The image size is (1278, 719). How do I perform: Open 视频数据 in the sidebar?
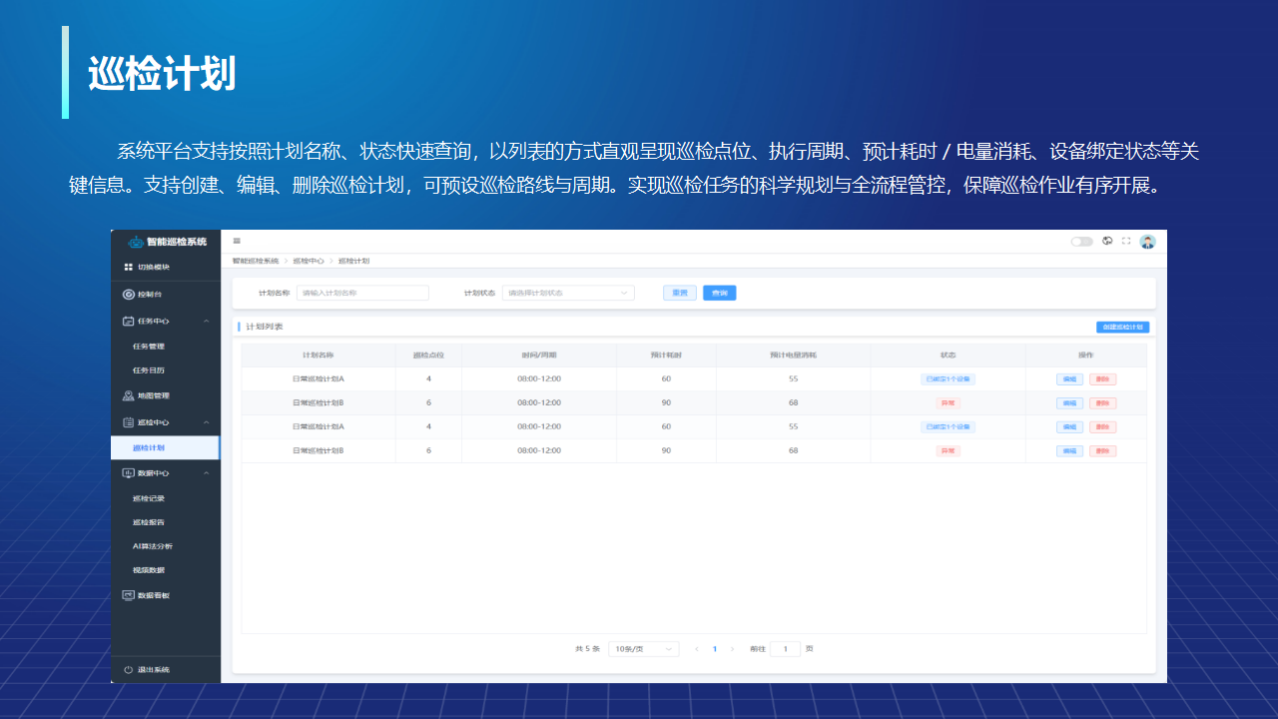coord(149,570)
